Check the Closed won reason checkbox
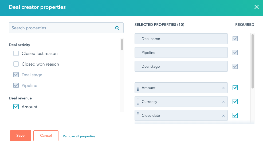This screenshot has width=263, height=145. [16, 64]
